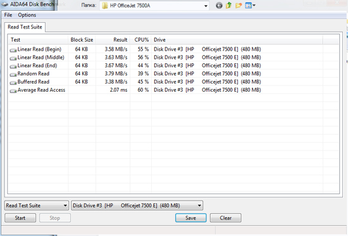The width and height of the screenshot is (348, 236).
Task: Click the disk icon beside Average Read Access
Action: pyautogui.click(x=13, y=91)
